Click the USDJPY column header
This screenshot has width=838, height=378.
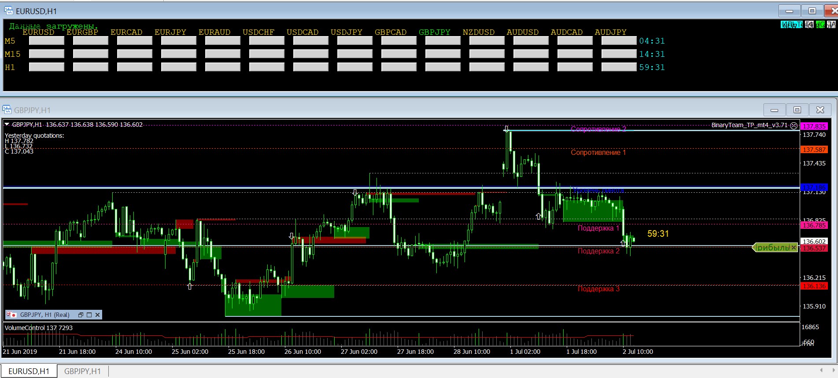pyautogui.click(x=347, y=32)
